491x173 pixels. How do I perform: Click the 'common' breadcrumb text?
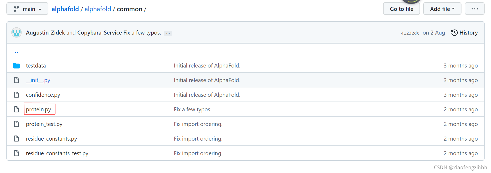tap(129, 9)
